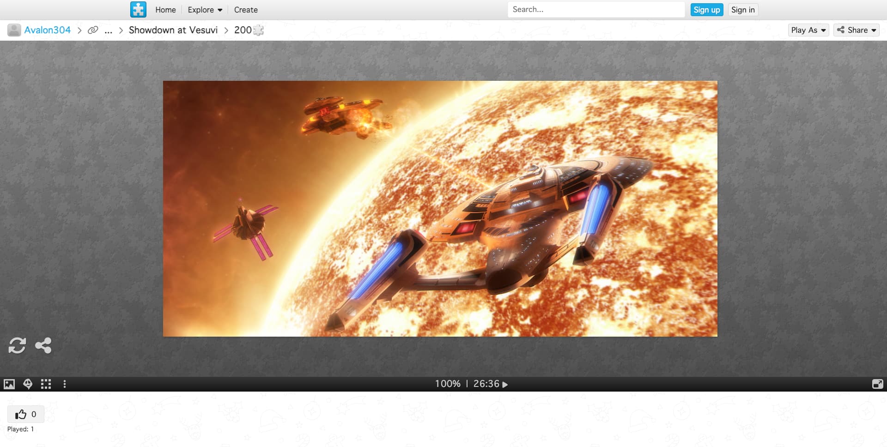This screenshot has width=887, height=447.
Task: Focus the Search field
Action: 596,10
